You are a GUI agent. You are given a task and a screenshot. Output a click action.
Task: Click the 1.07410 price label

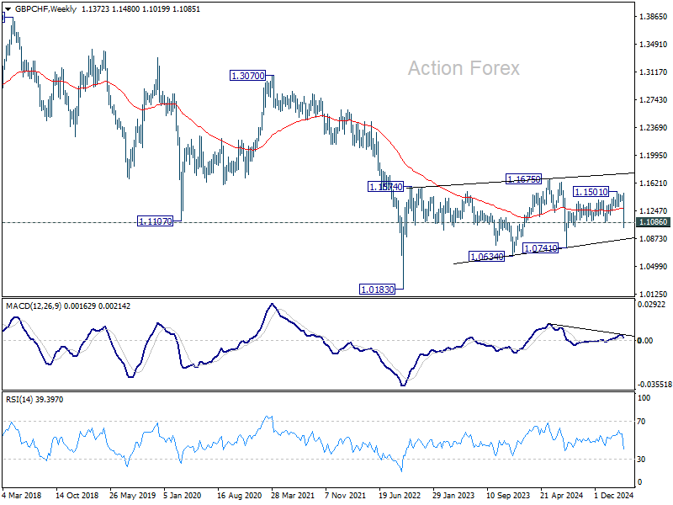[x=541, y=248]
